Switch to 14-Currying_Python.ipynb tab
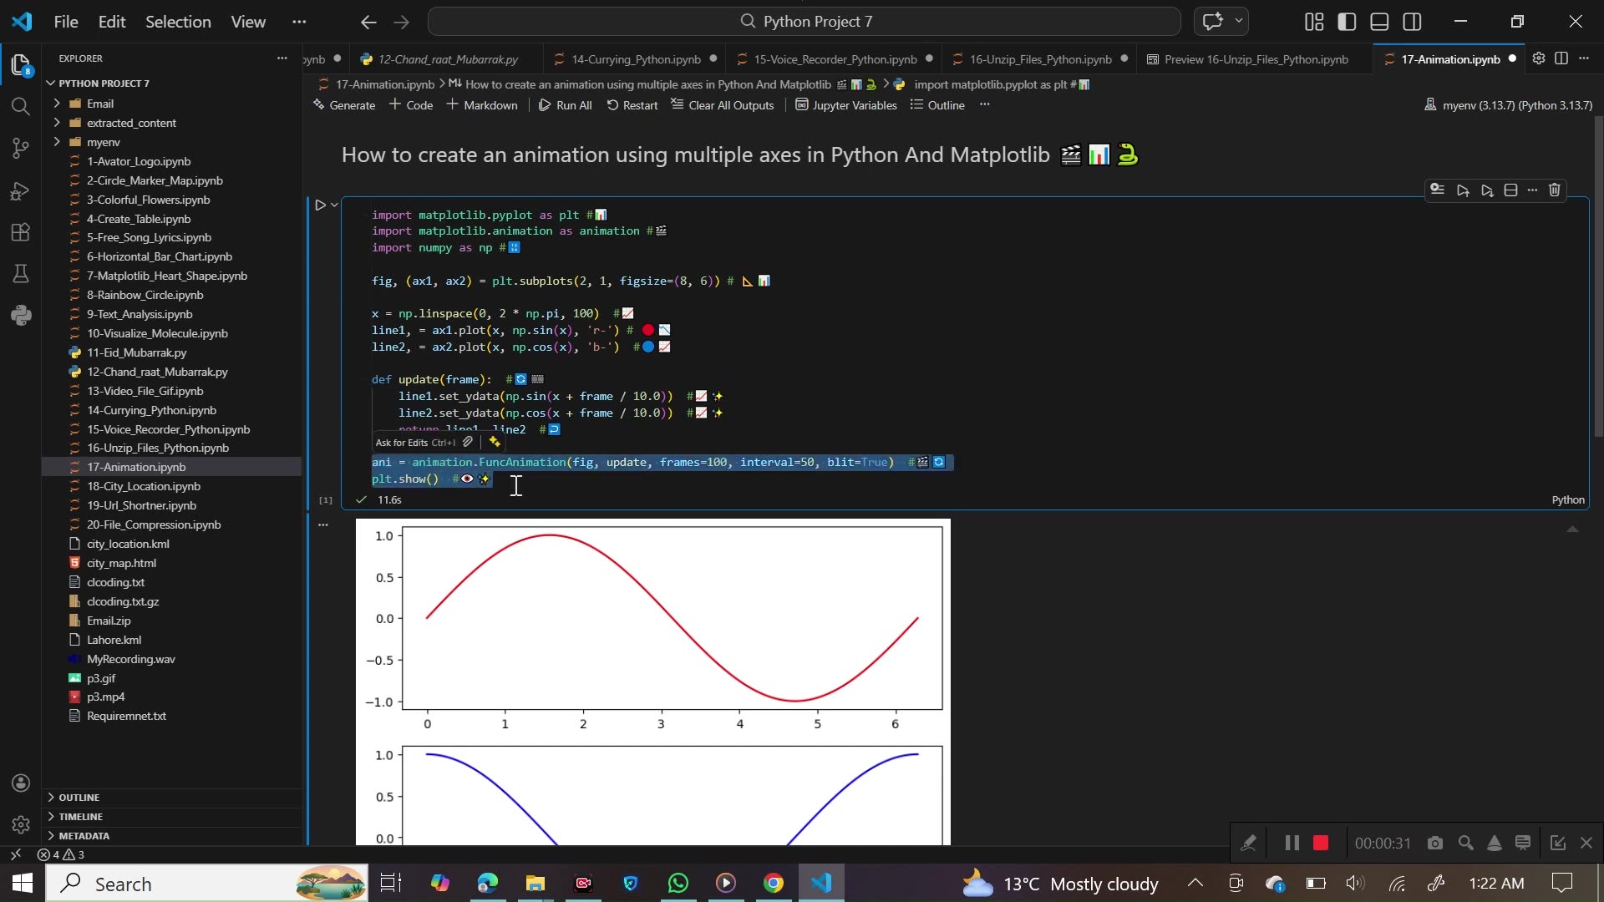Screen dimensions: 1604x902 (x=635, y=59)
